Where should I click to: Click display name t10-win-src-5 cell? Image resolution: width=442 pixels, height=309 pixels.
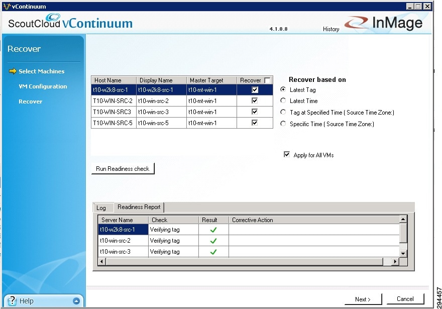[162, 123]
